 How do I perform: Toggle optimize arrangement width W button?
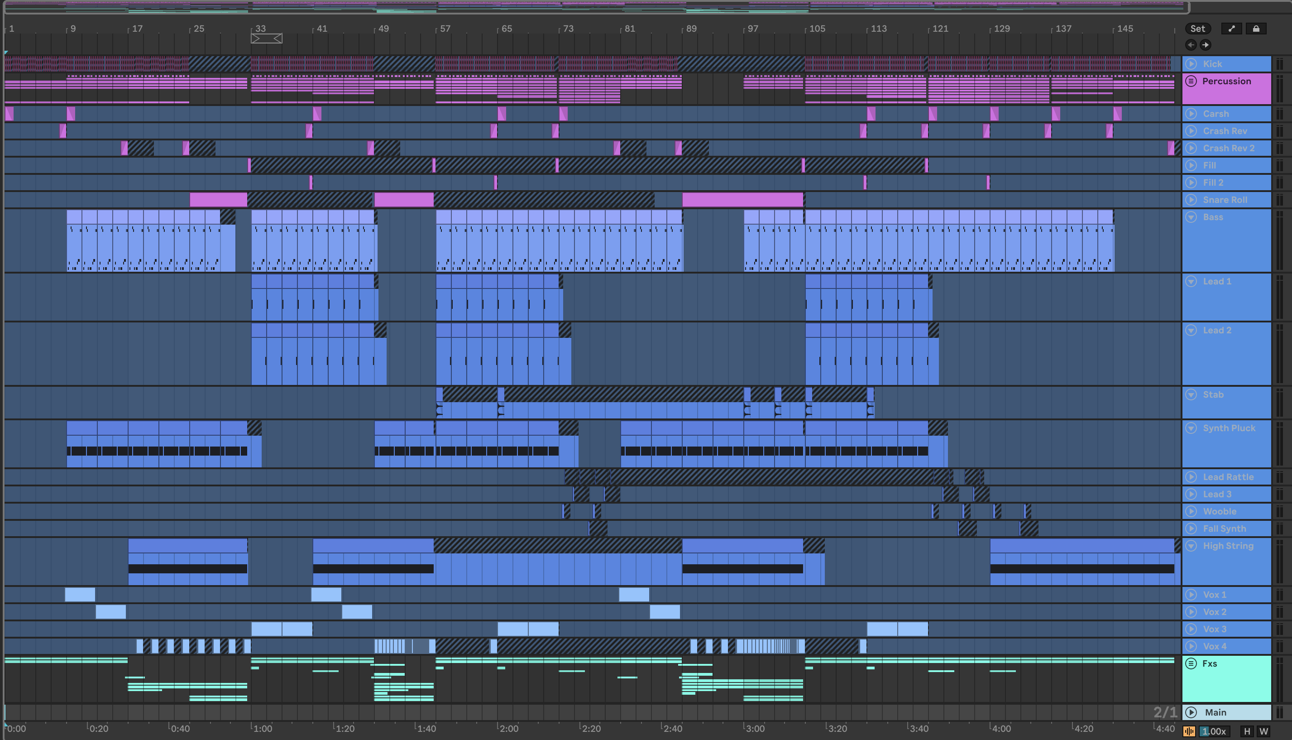tap(1263, 731)
